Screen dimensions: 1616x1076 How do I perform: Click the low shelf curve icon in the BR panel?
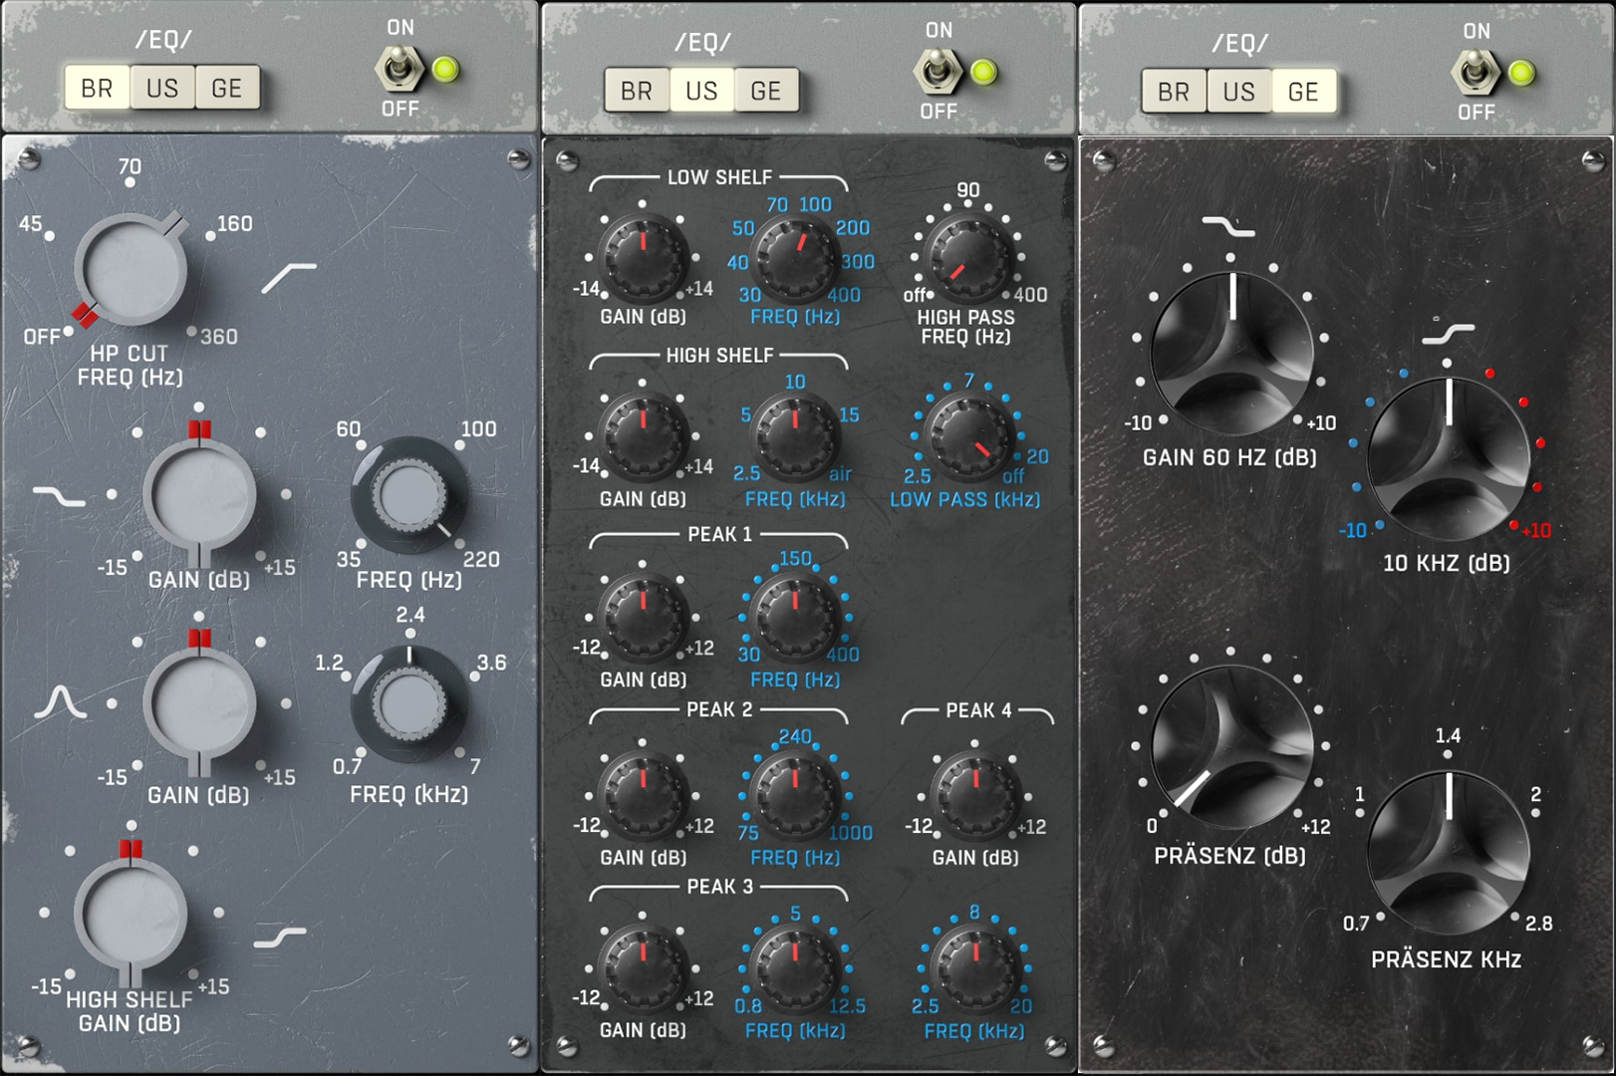(59, 495)
